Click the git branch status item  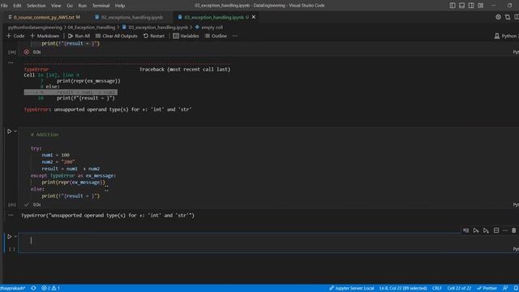13,289
